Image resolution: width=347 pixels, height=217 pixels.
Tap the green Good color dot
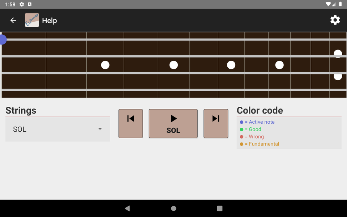(241, 129)
